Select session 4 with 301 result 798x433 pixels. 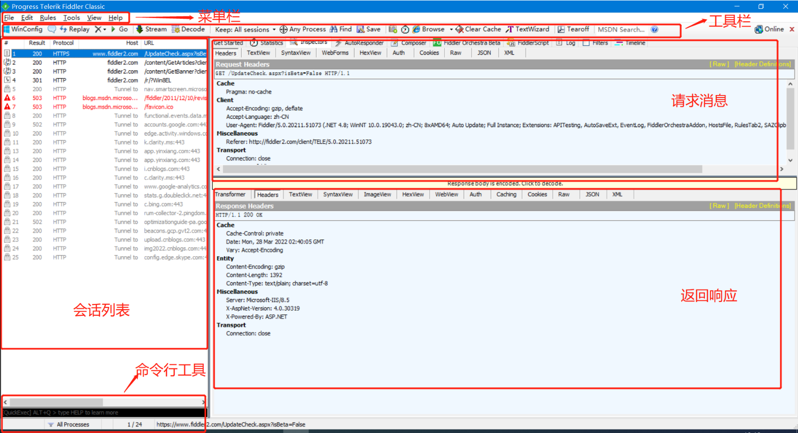104,81
